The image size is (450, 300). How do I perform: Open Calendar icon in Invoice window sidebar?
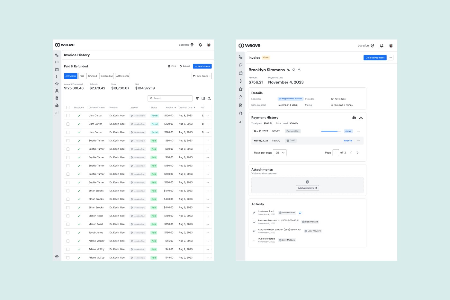point(240,73)
